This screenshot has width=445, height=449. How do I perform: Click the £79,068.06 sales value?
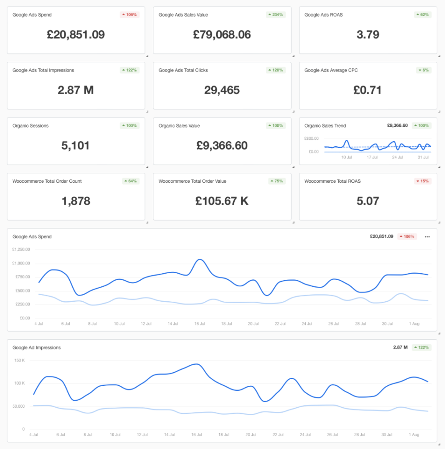pyautogui.click(x=222, y=35)
